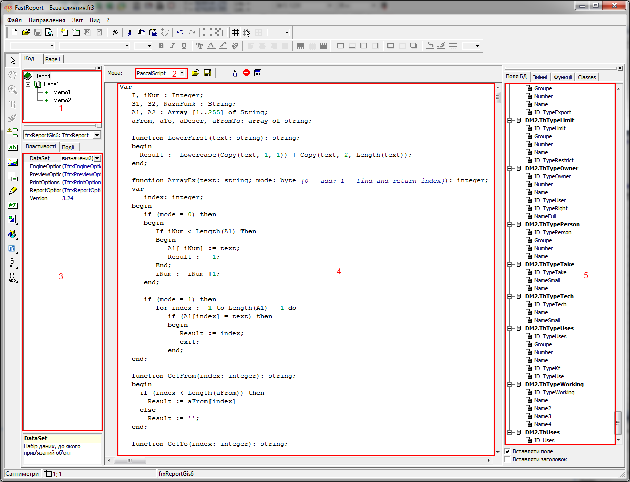The image size is (630, 482).
Task: Switch to the 'Функції' tab
Action: point(562,77)
